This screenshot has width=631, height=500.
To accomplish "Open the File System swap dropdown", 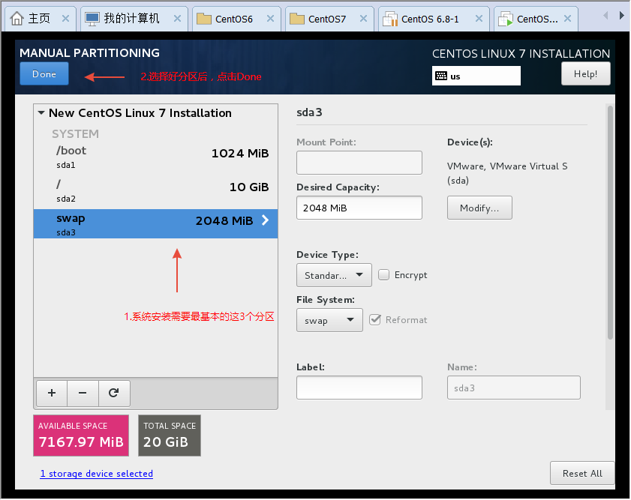I will pyautogui.click(x=329, y=320).
